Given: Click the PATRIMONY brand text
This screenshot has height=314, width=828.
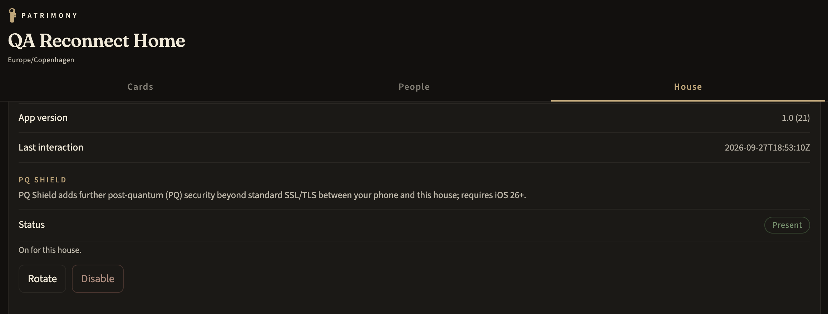Looking at the screenshot, I should [x=49, y=16].
